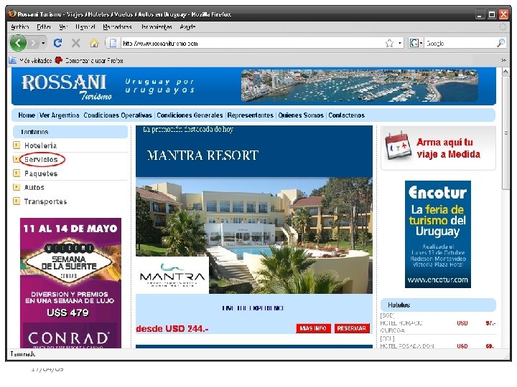Select Transportes in the Tarifarios list
The image size is (517, 387).
coord(45,201)
